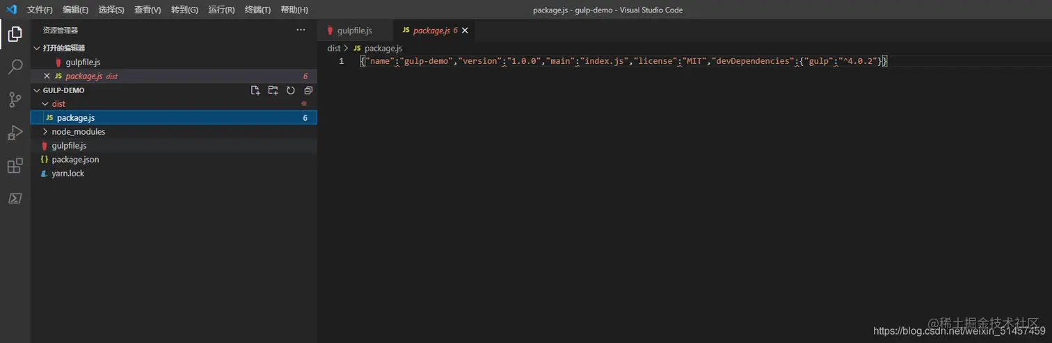Click the "MIT" license value in code
This screenshot has height=343, width=1052.
point(697,61)
